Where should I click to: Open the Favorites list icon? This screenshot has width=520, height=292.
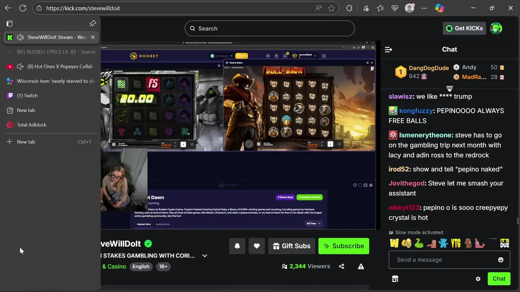click(x=380, y=8)
